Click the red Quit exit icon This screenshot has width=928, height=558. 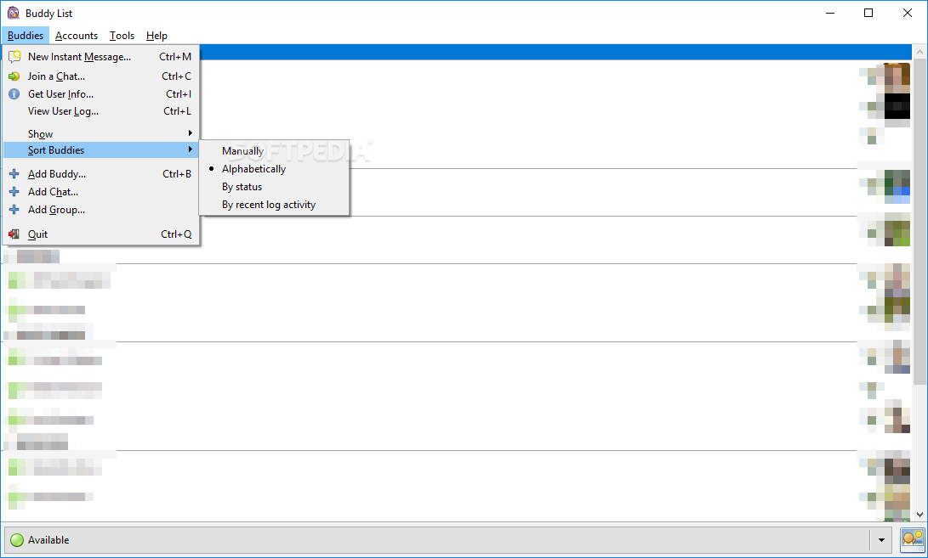[x=14, y=234]
